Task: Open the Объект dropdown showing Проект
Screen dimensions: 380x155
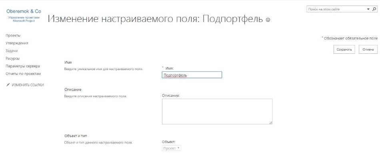Action: (x=172, y=148)
